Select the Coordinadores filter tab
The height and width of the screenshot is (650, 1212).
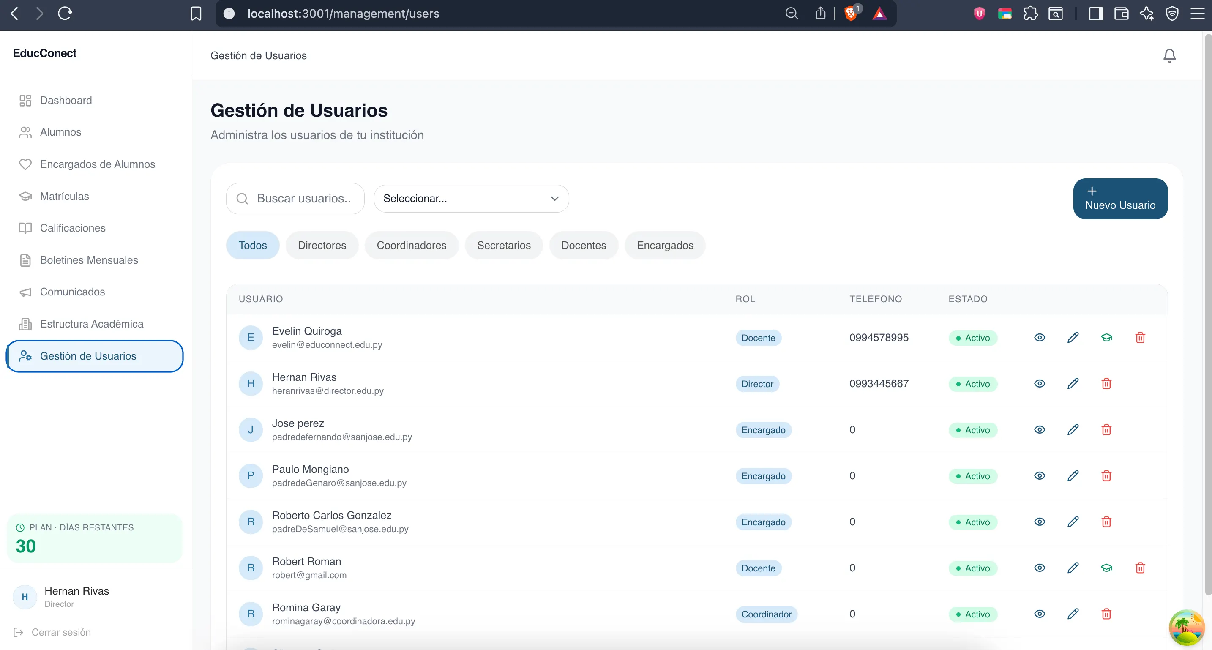pyautogui.click(x=411, y=245)
